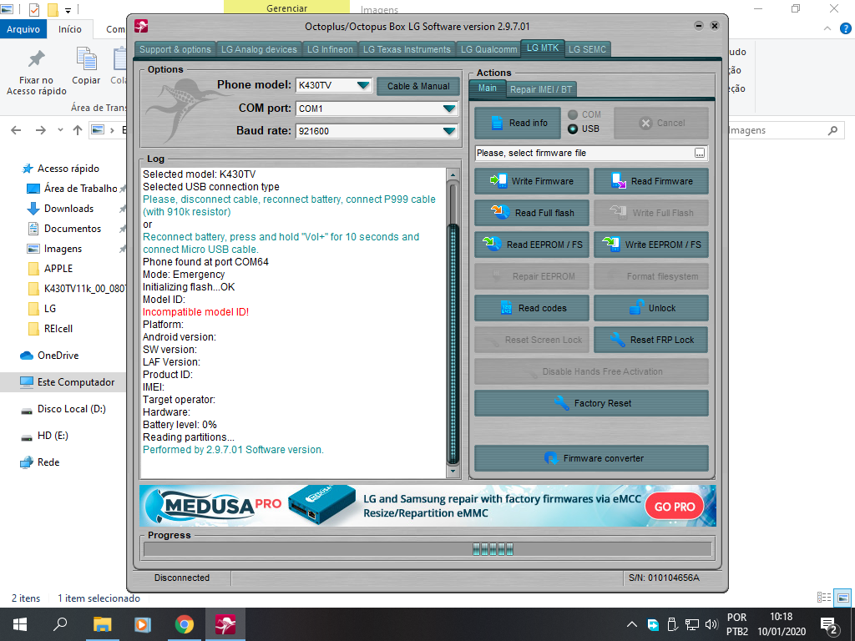Switch to LG Analog devices tab

[259, 49]
